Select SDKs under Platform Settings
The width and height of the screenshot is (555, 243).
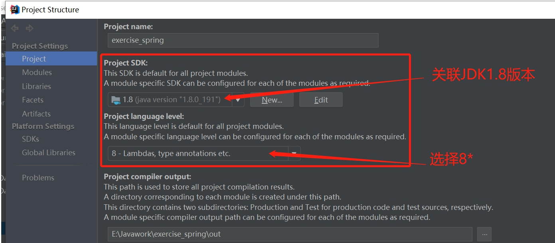30,139
